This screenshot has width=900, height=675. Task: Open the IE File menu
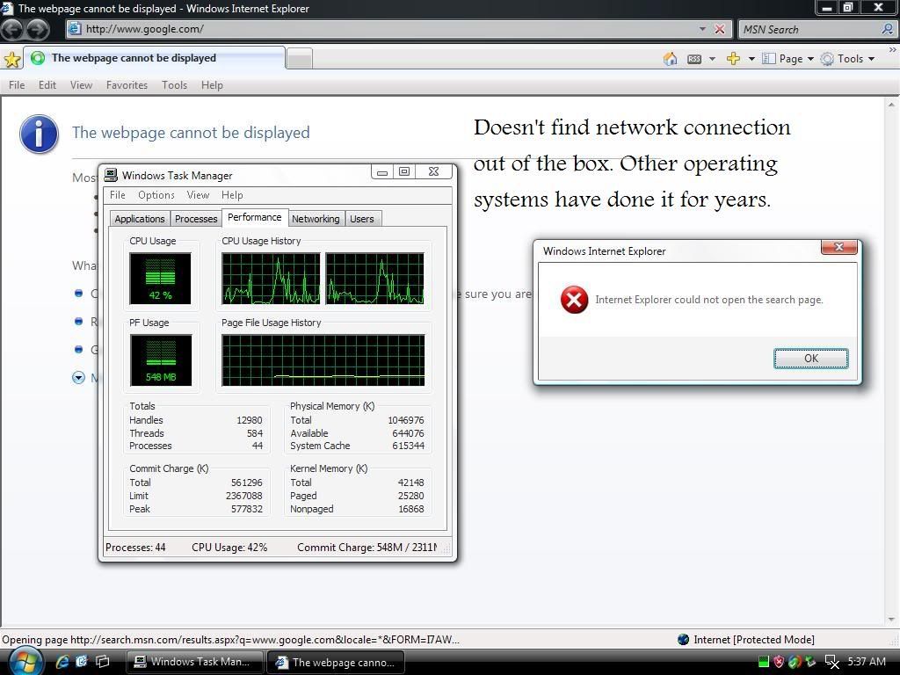coord(17,85)
